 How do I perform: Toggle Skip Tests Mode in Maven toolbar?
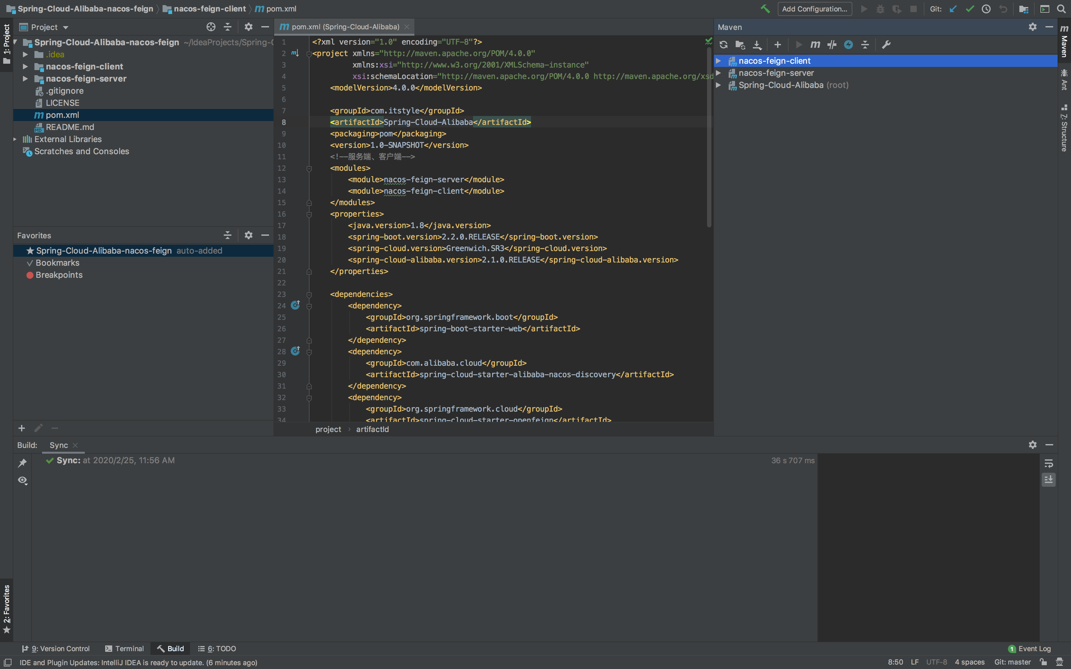point(848,45)
